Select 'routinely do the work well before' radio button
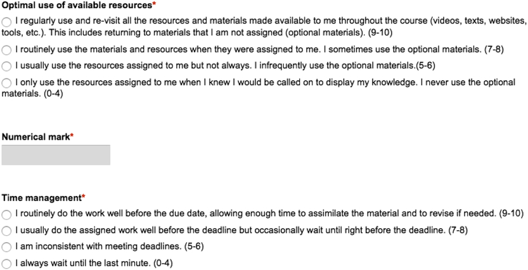Viewport: 528px width, 270px height. (6, 214)
